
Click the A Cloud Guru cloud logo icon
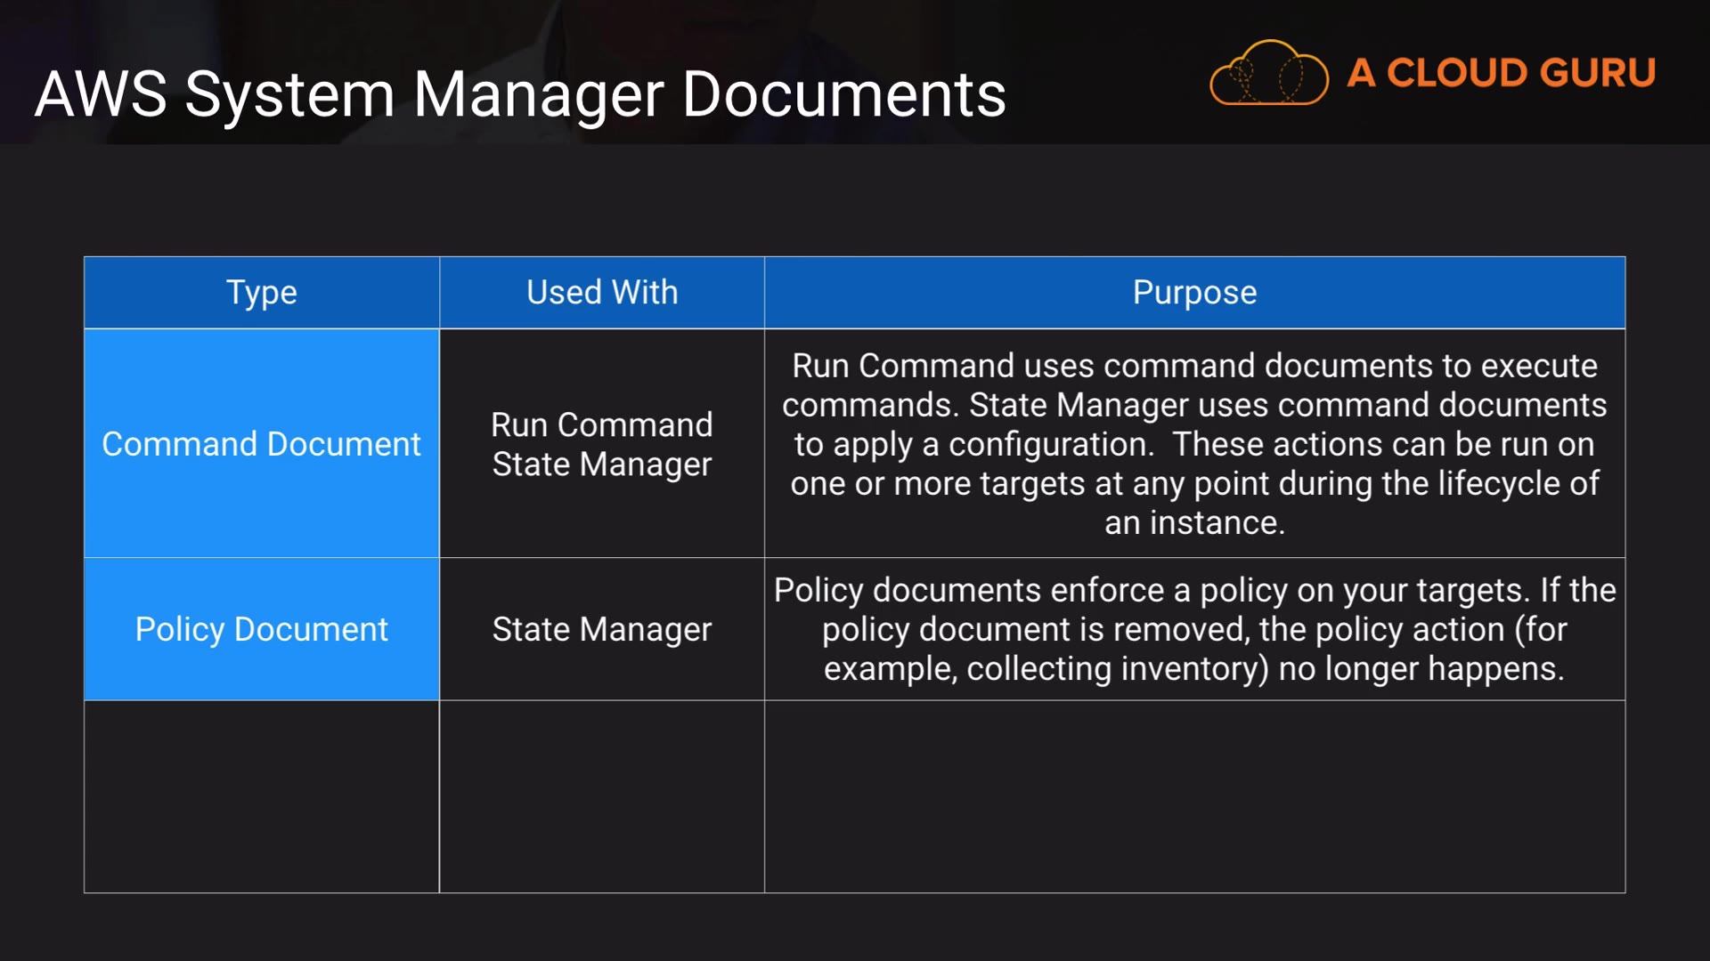(1268, 73)
